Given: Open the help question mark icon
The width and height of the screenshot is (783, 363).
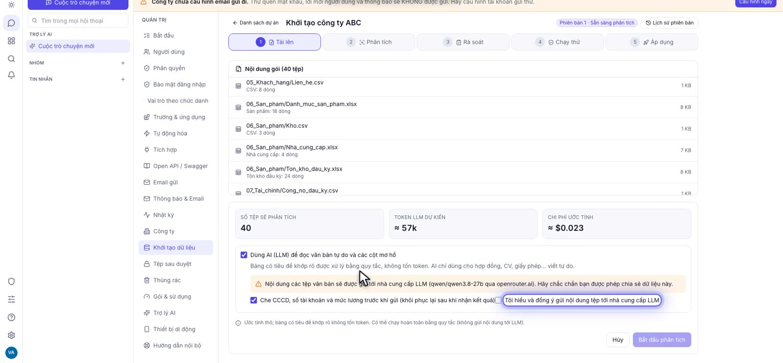Looking at the screenshot, I should [11, 318].
